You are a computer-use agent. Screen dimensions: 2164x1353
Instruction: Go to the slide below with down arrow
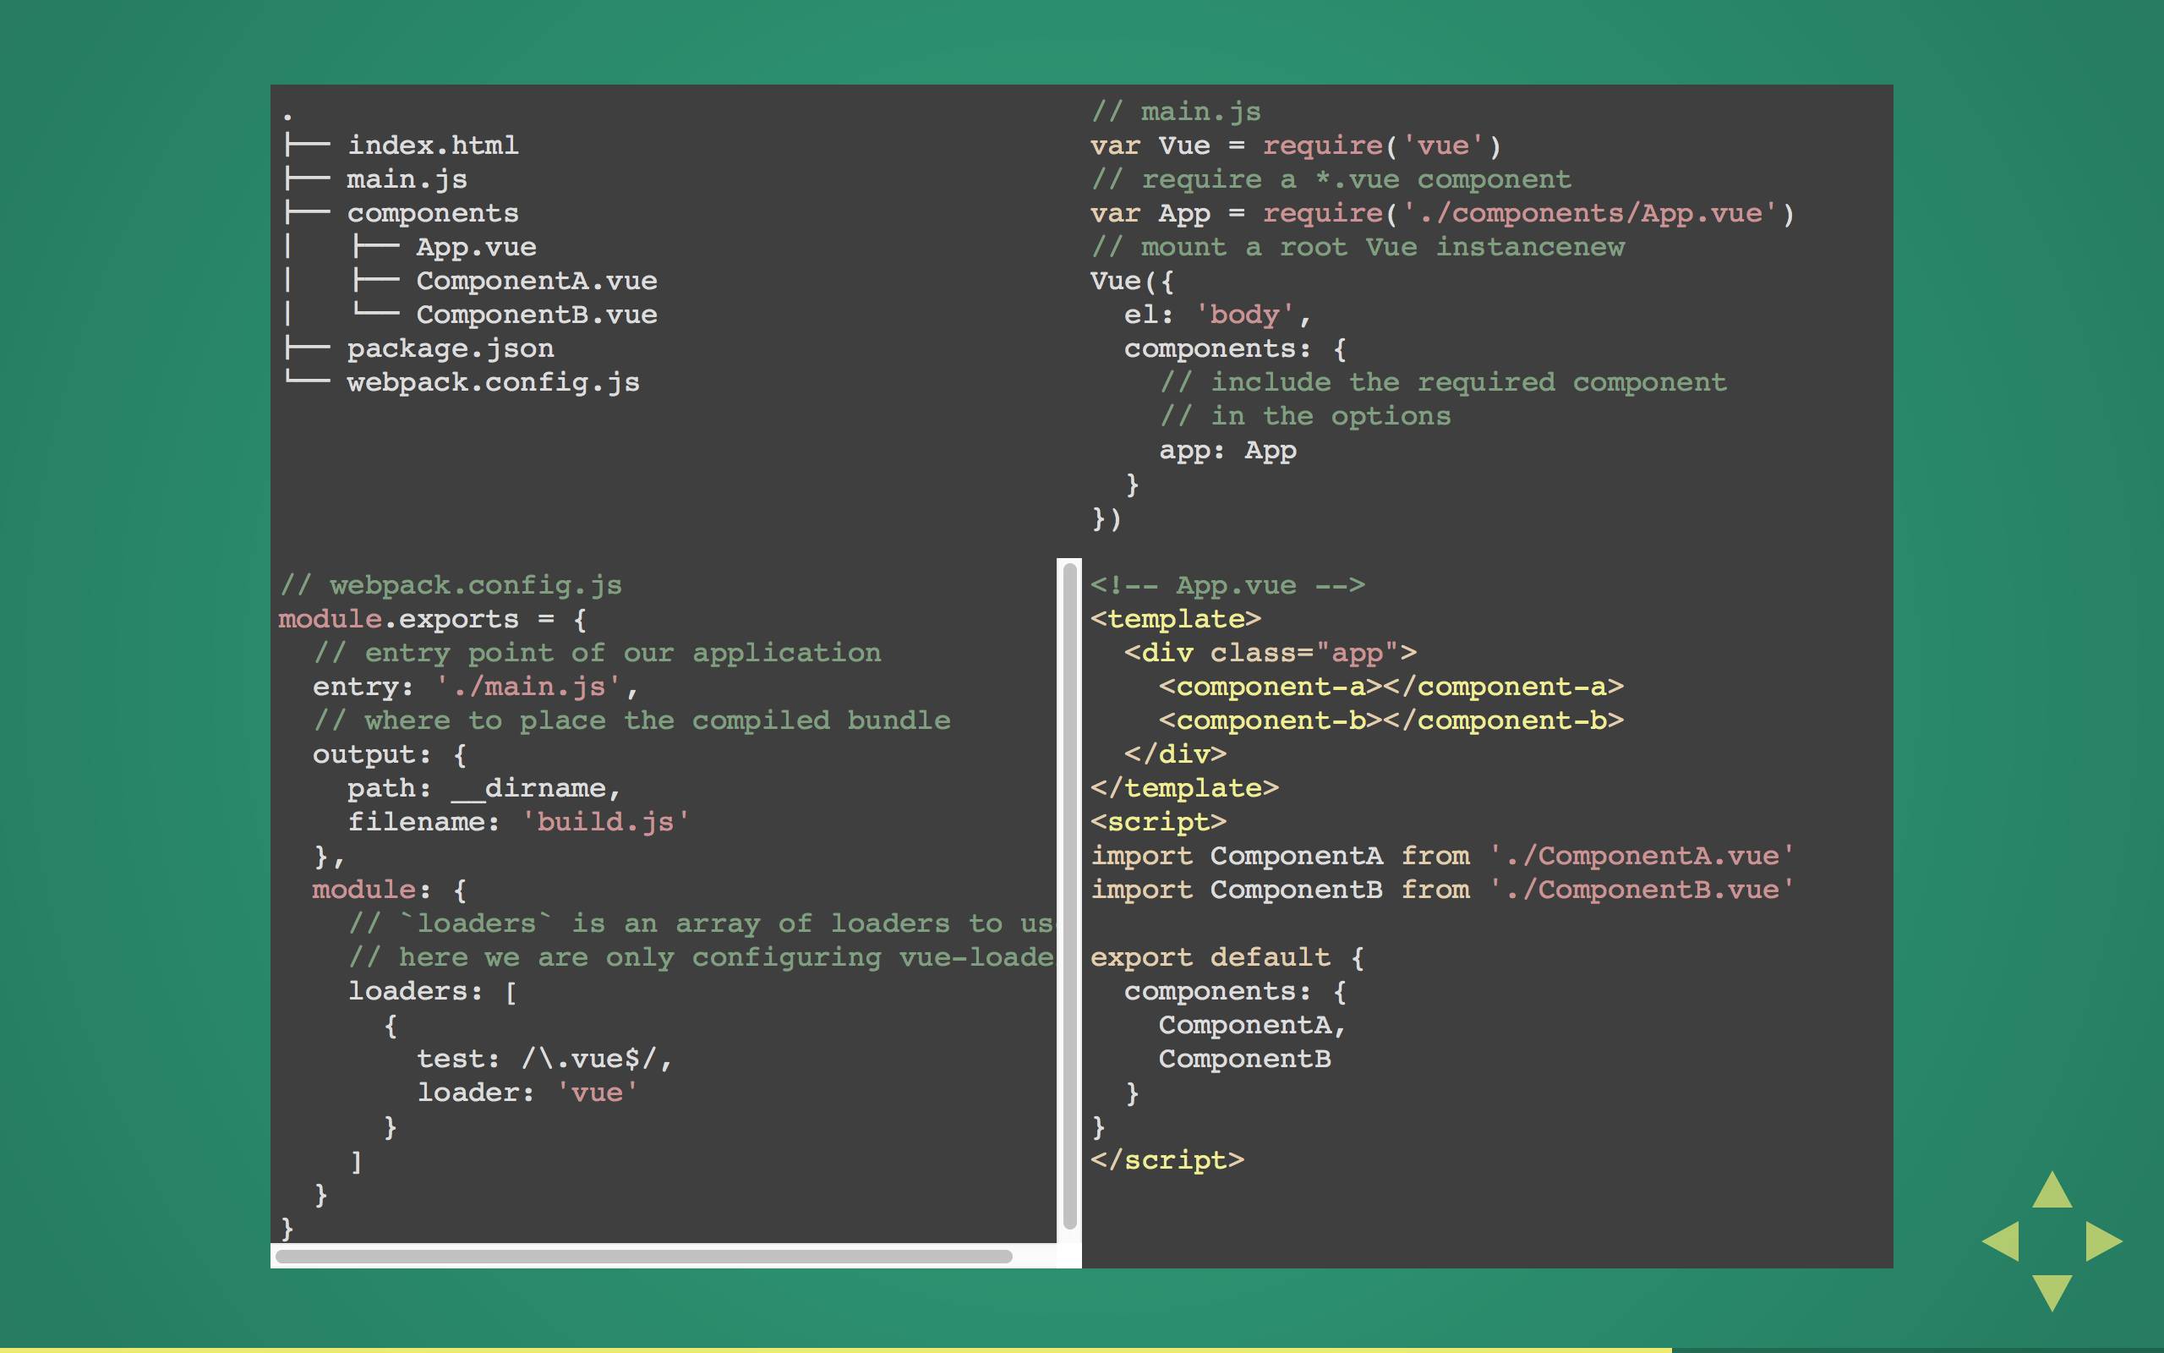(2052, 1292)
